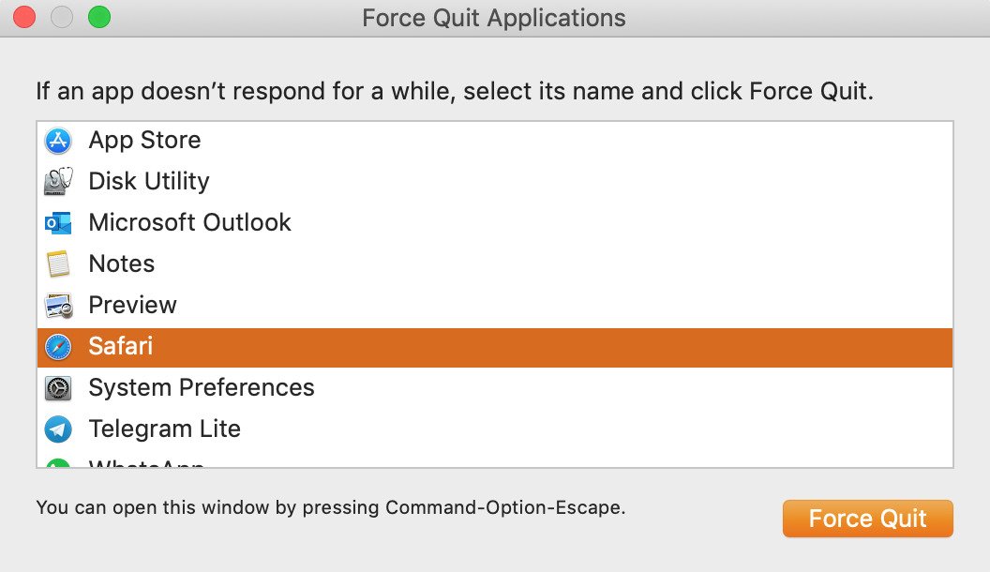Select the System Preferences gear icon
Image resolution: width=990 pixels, height=572 pixels.
point(58,387)
